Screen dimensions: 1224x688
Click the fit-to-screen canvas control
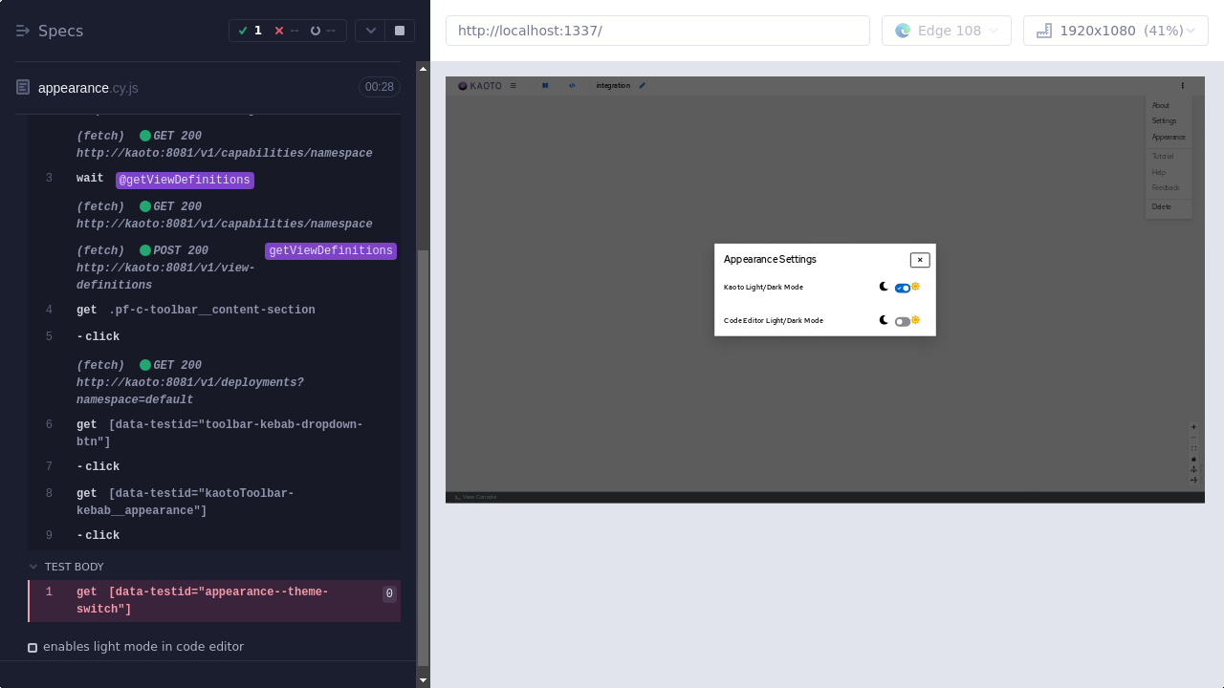pos(1193,447)
